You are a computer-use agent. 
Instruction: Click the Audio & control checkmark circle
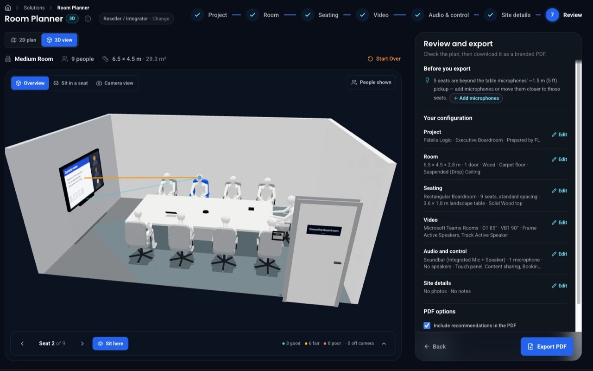click(417, 15)
